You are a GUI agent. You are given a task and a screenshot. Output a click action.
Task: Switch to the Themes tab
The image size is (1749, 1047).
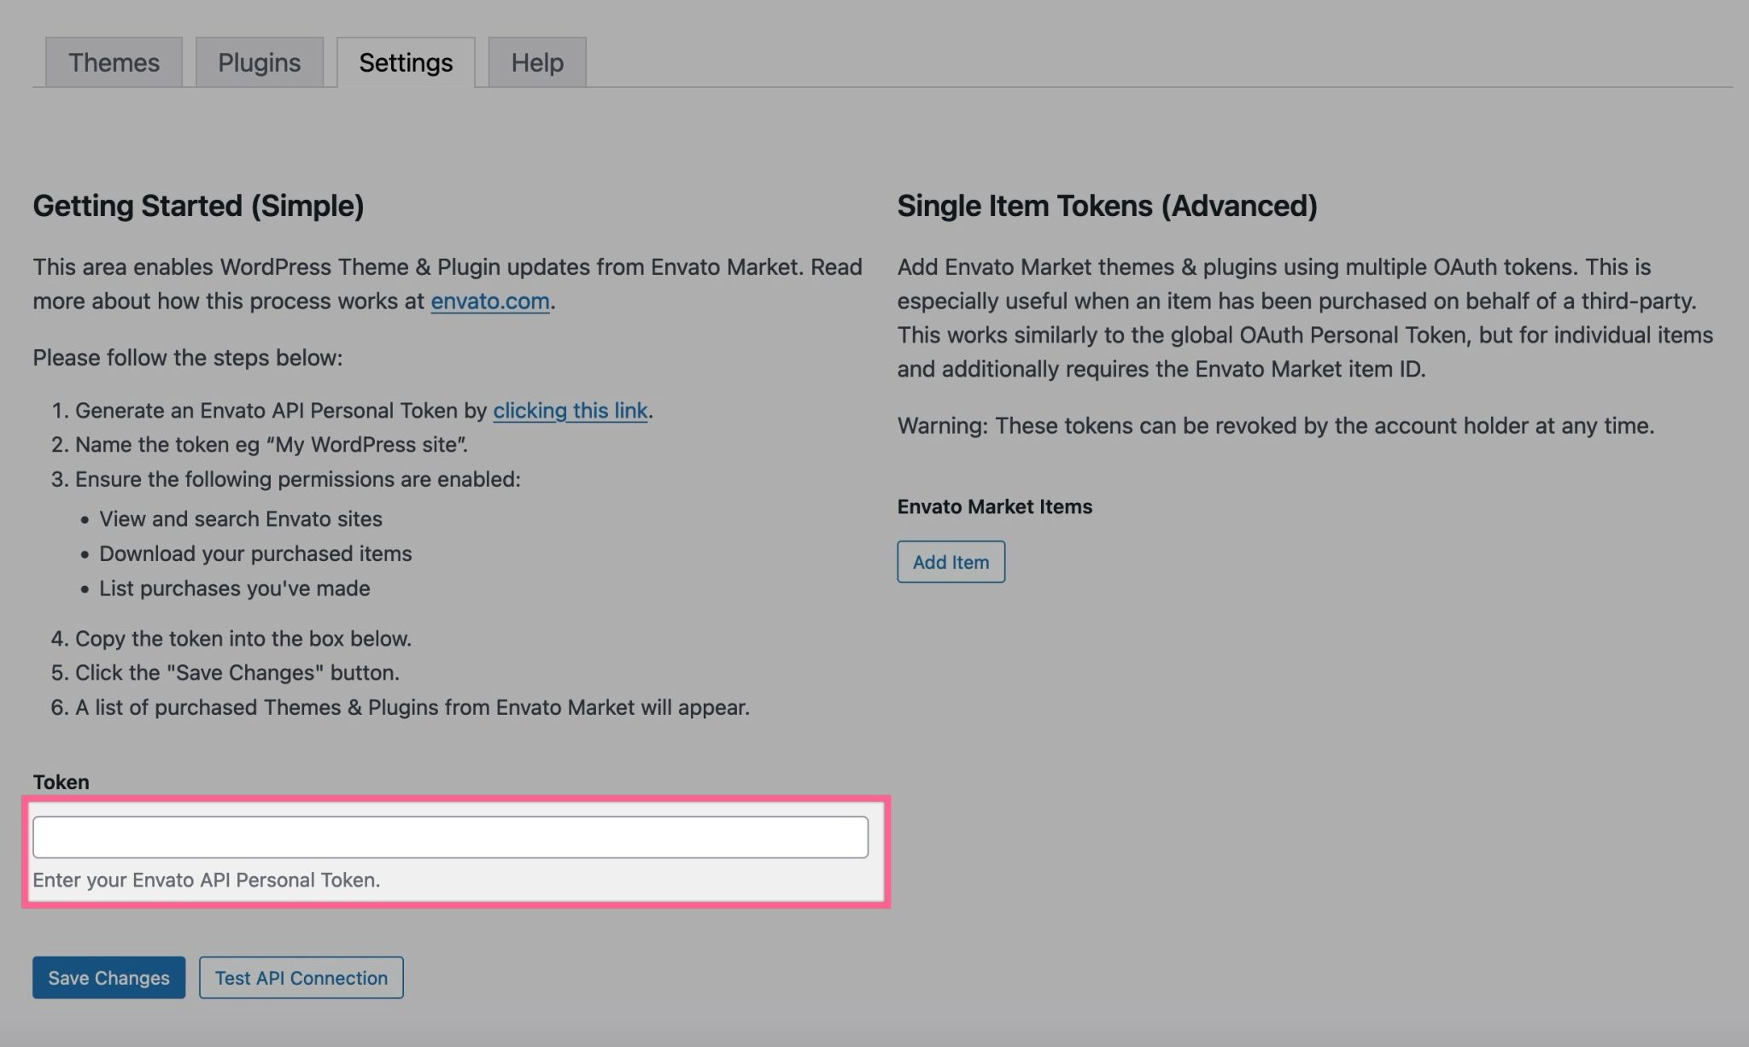114,61
